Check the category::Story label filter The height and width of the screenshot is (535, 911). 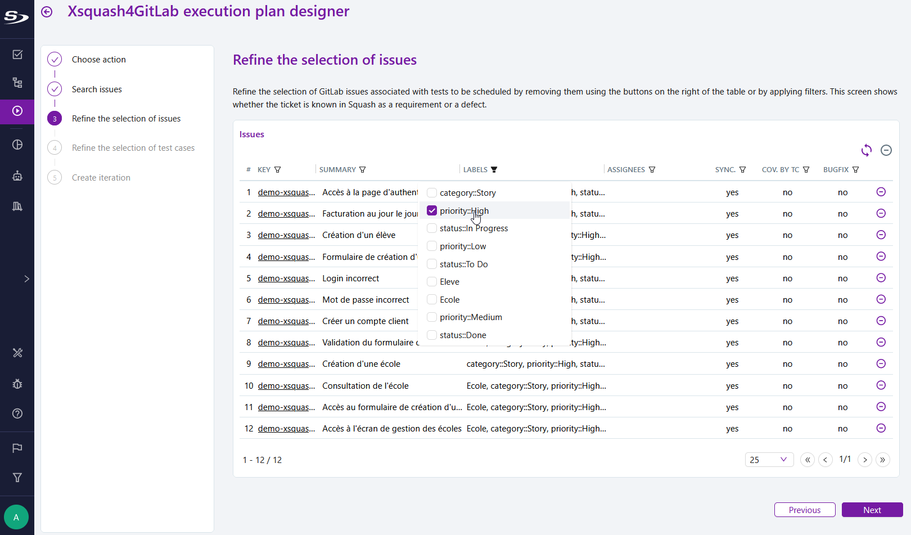(x=432, y=193)
